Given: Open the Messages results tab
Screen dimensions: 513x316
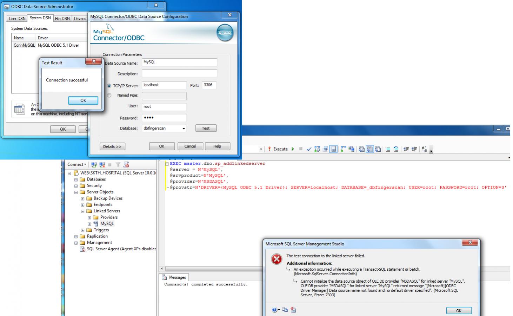Looking at the screenshot, I should (x=174, y=277).
